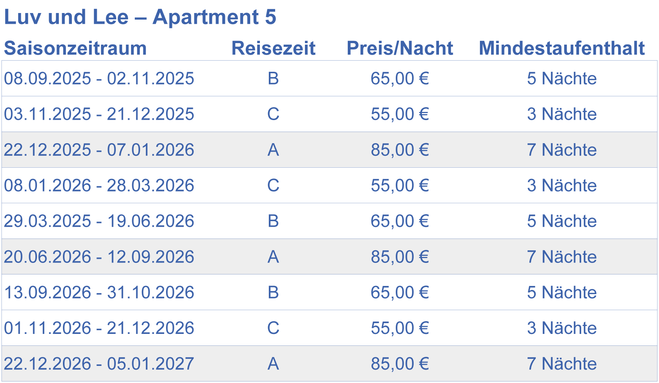This screenshot has height=383, width=659.
Task: Click date range 08.01.2026 - 28.03.2026
Action: tap(99, 186)
